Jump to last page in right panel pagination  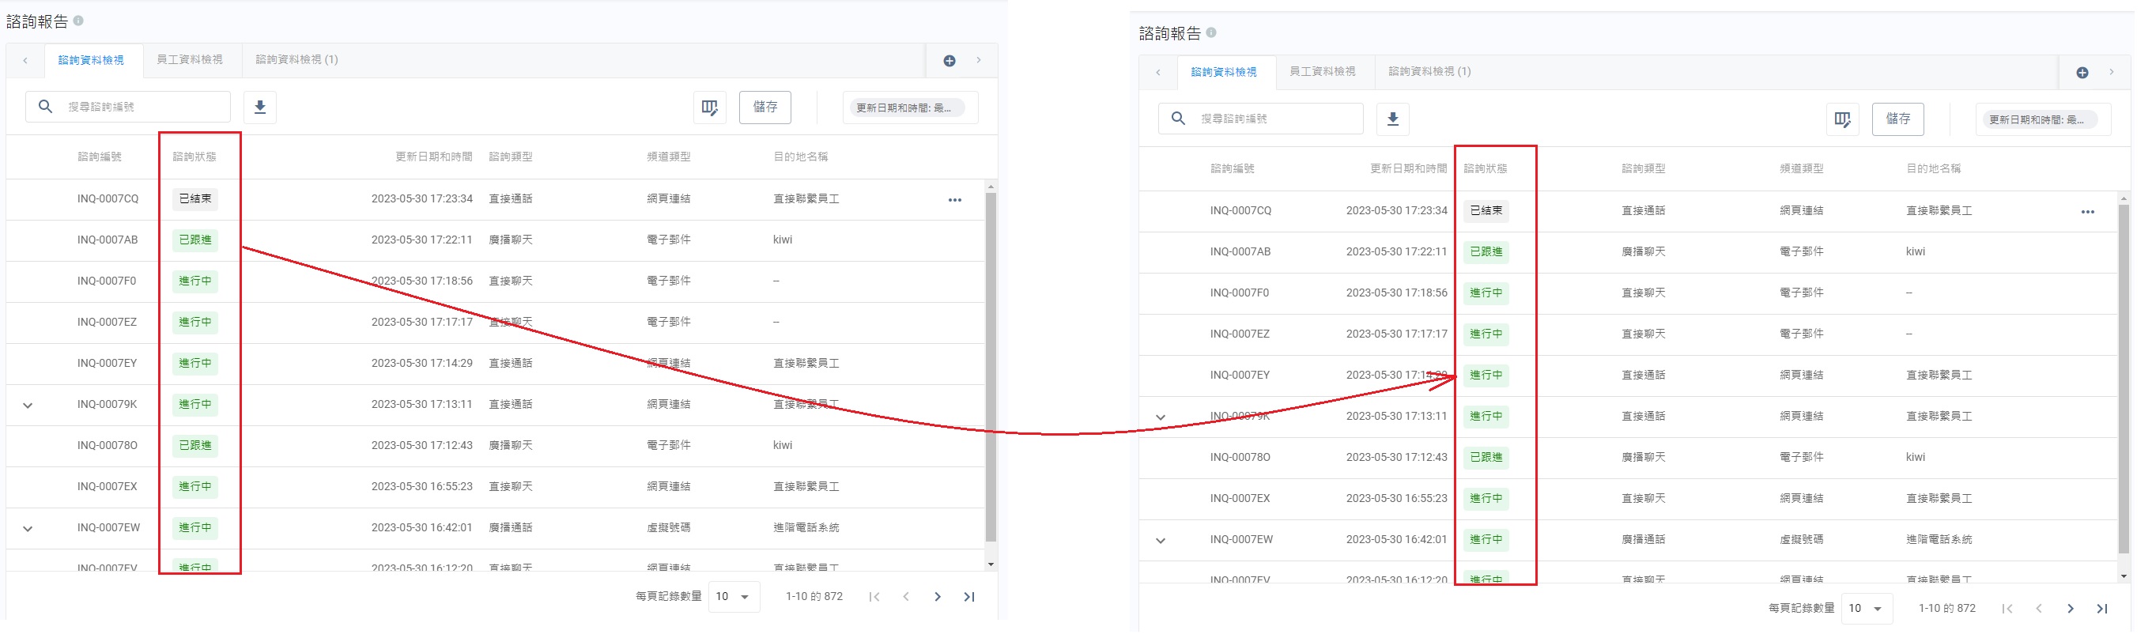coord(2102,609)
